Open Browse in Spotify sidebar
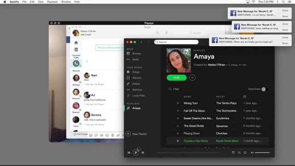Image resolution: width=295 pixels, height=166 pixels. point(136,53)
